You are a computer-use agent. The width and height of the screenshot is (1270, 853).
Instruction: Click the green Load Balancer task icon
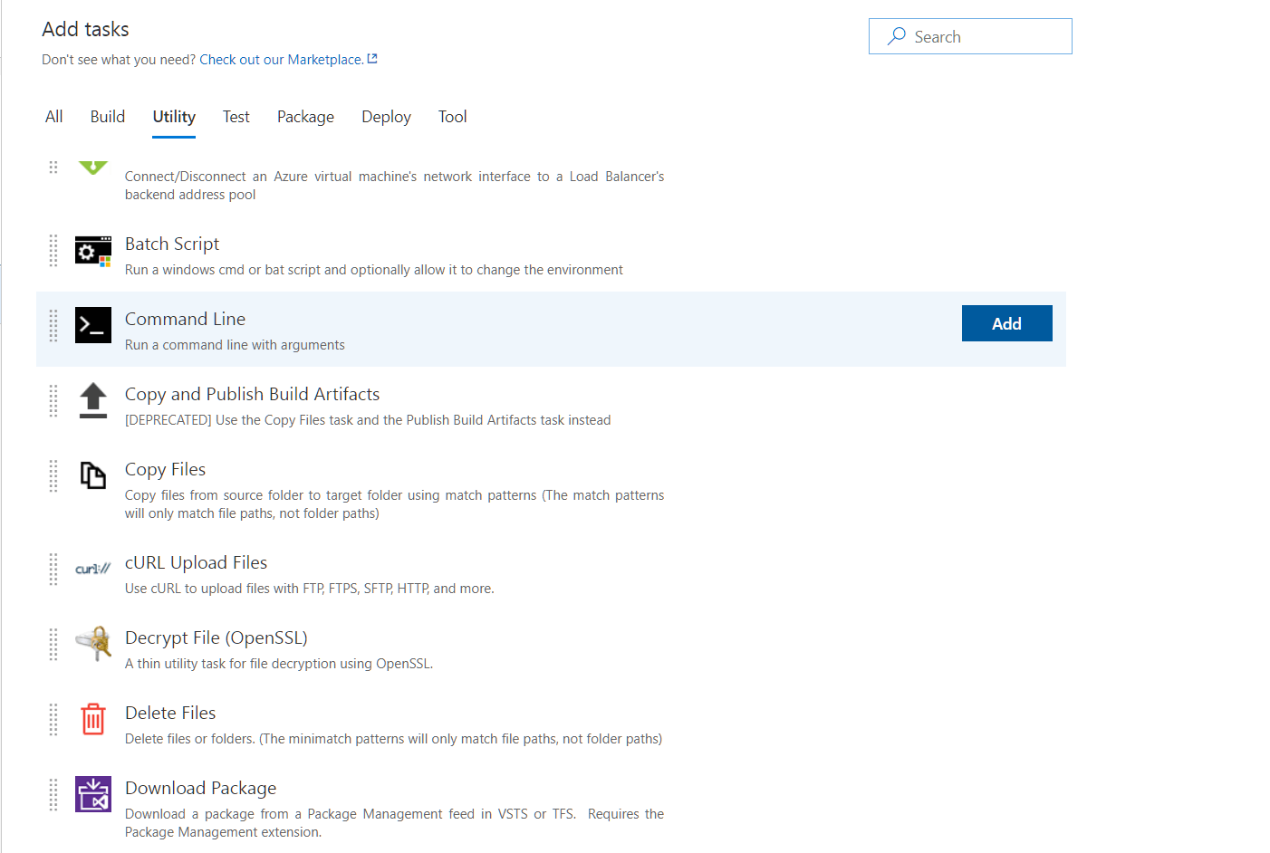tap(93, 167)
